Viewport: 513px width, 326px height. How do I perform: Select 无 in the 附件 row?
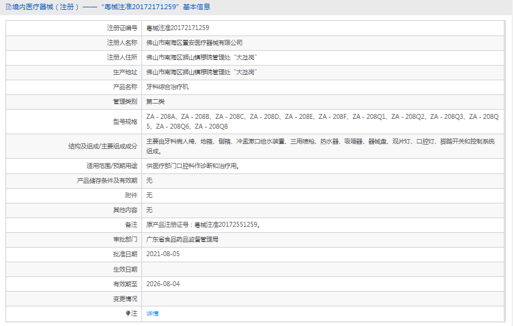pyautogui.click(x=149, y=195)
